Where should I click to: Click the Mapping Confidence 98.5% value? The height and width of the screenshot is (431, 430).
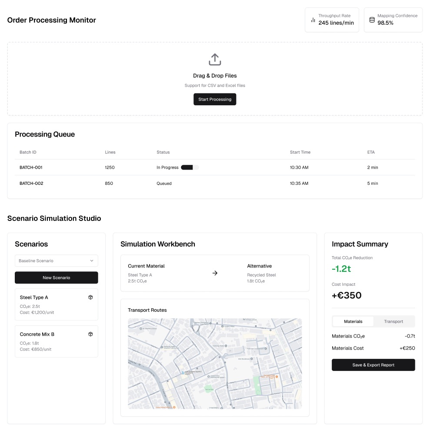385,23
